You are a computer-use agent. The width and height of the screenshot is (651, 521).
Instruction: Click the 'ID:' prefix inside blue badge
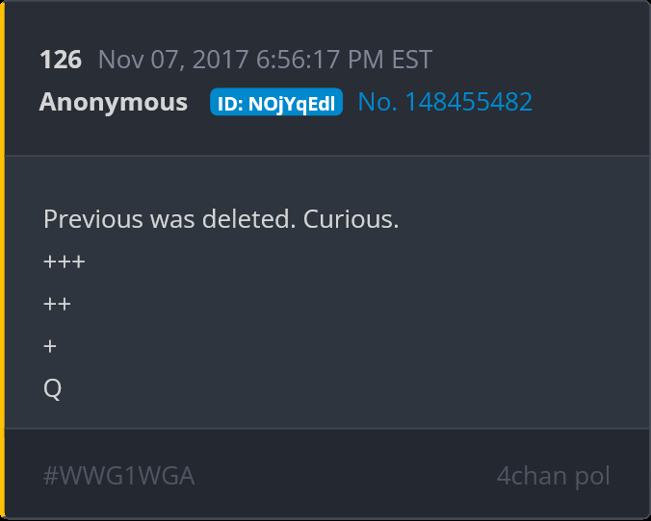230,104
